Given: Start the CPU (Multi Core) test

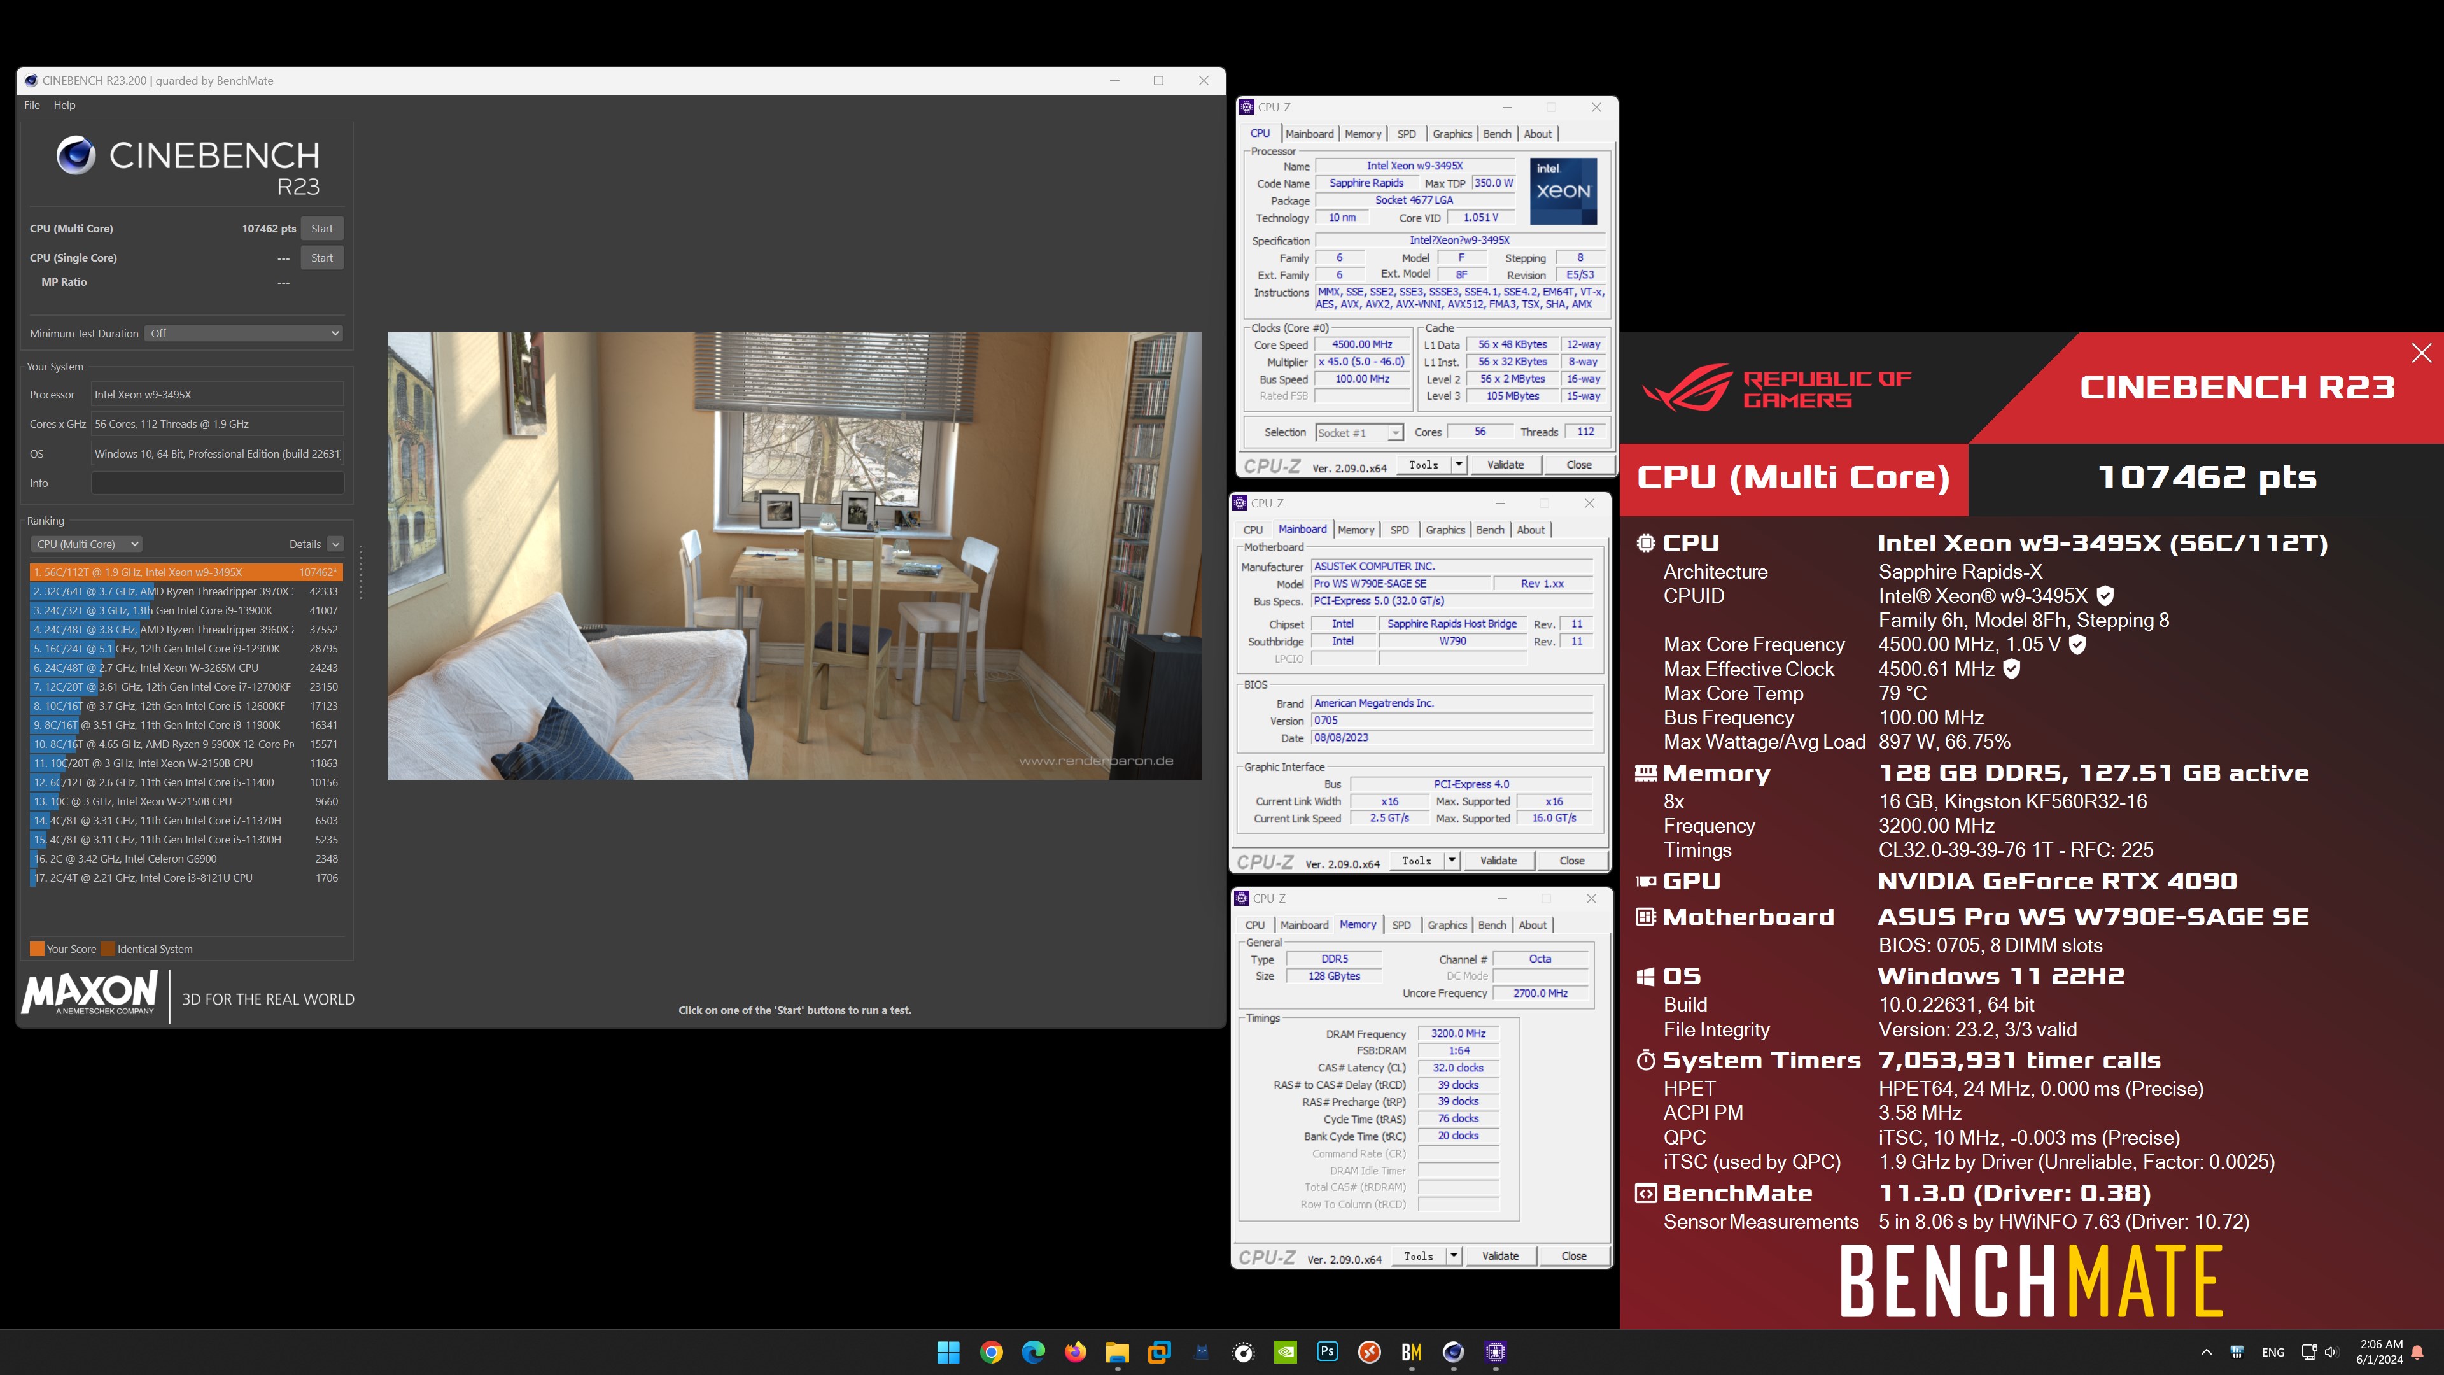Looking at the screenshot, I should click(x=321, y=229).
